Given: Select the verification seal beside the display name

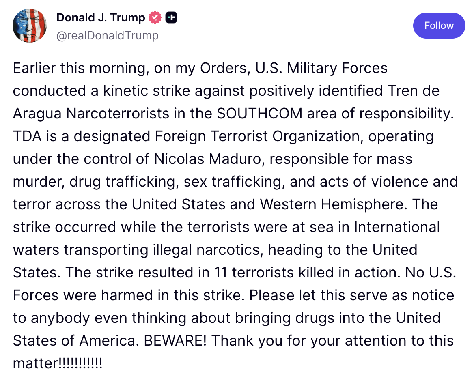Looking at the screenshot, I should 155,17.
